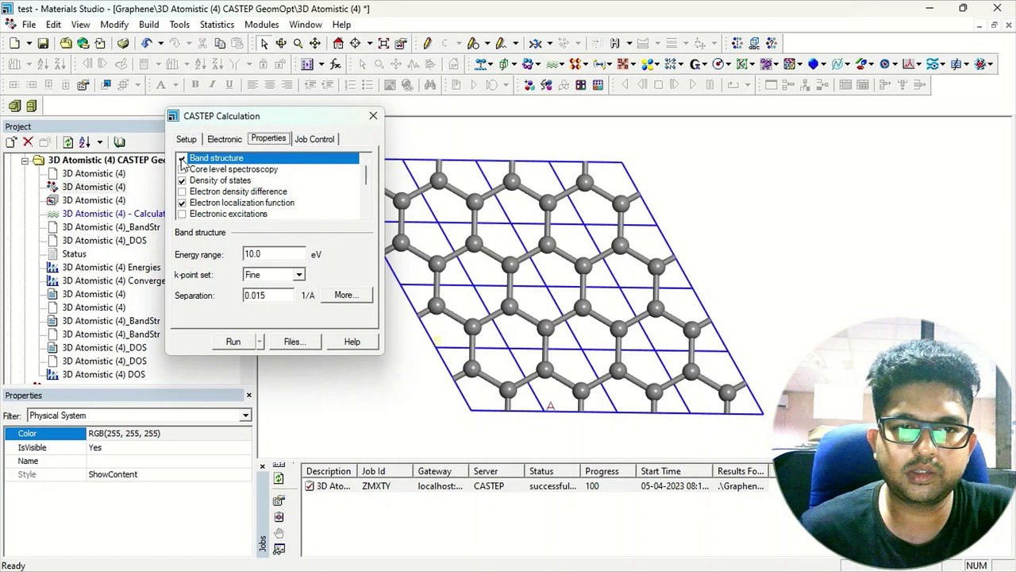Enable Core level spectroscopy checkbox
1016x572 pixels.
182,169
